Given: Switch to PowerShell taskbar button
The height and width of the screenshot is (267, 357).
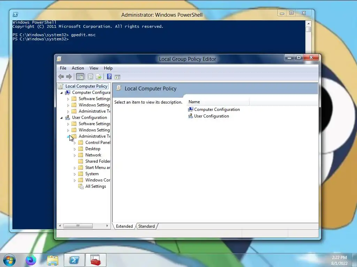Looking at the screenshot, I should coord(74,260).
